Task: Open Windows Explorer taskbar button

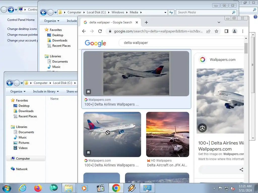Action: (69, 188)
